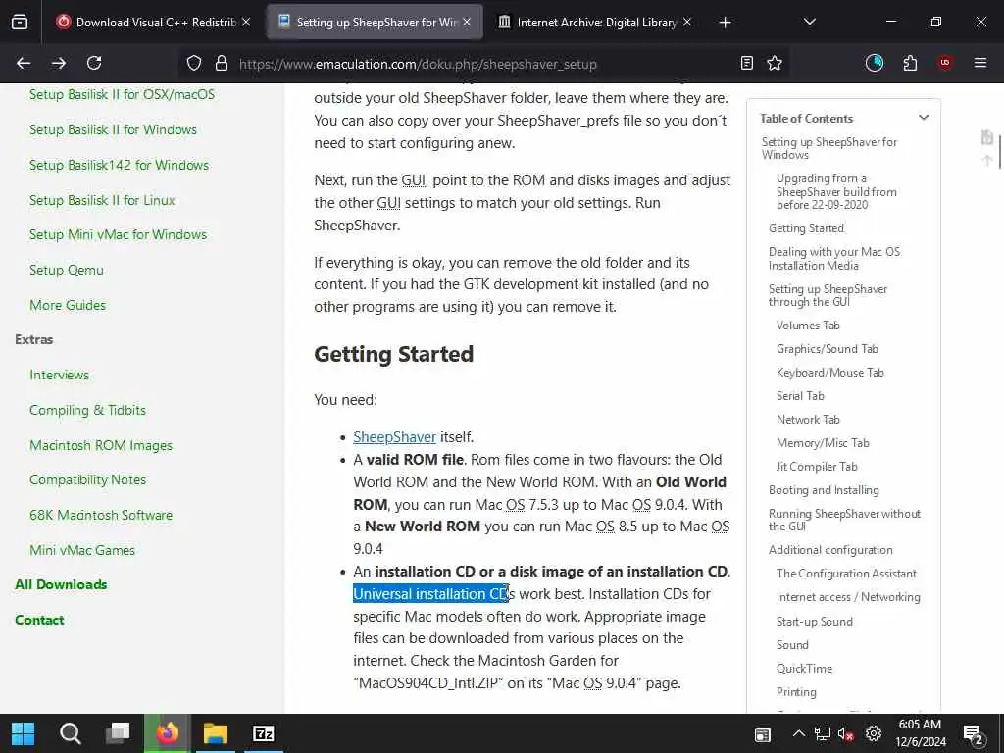This screenshot has height=753, width=1004.
Task: Go to All Downloads page
Action: pos(61,584)
